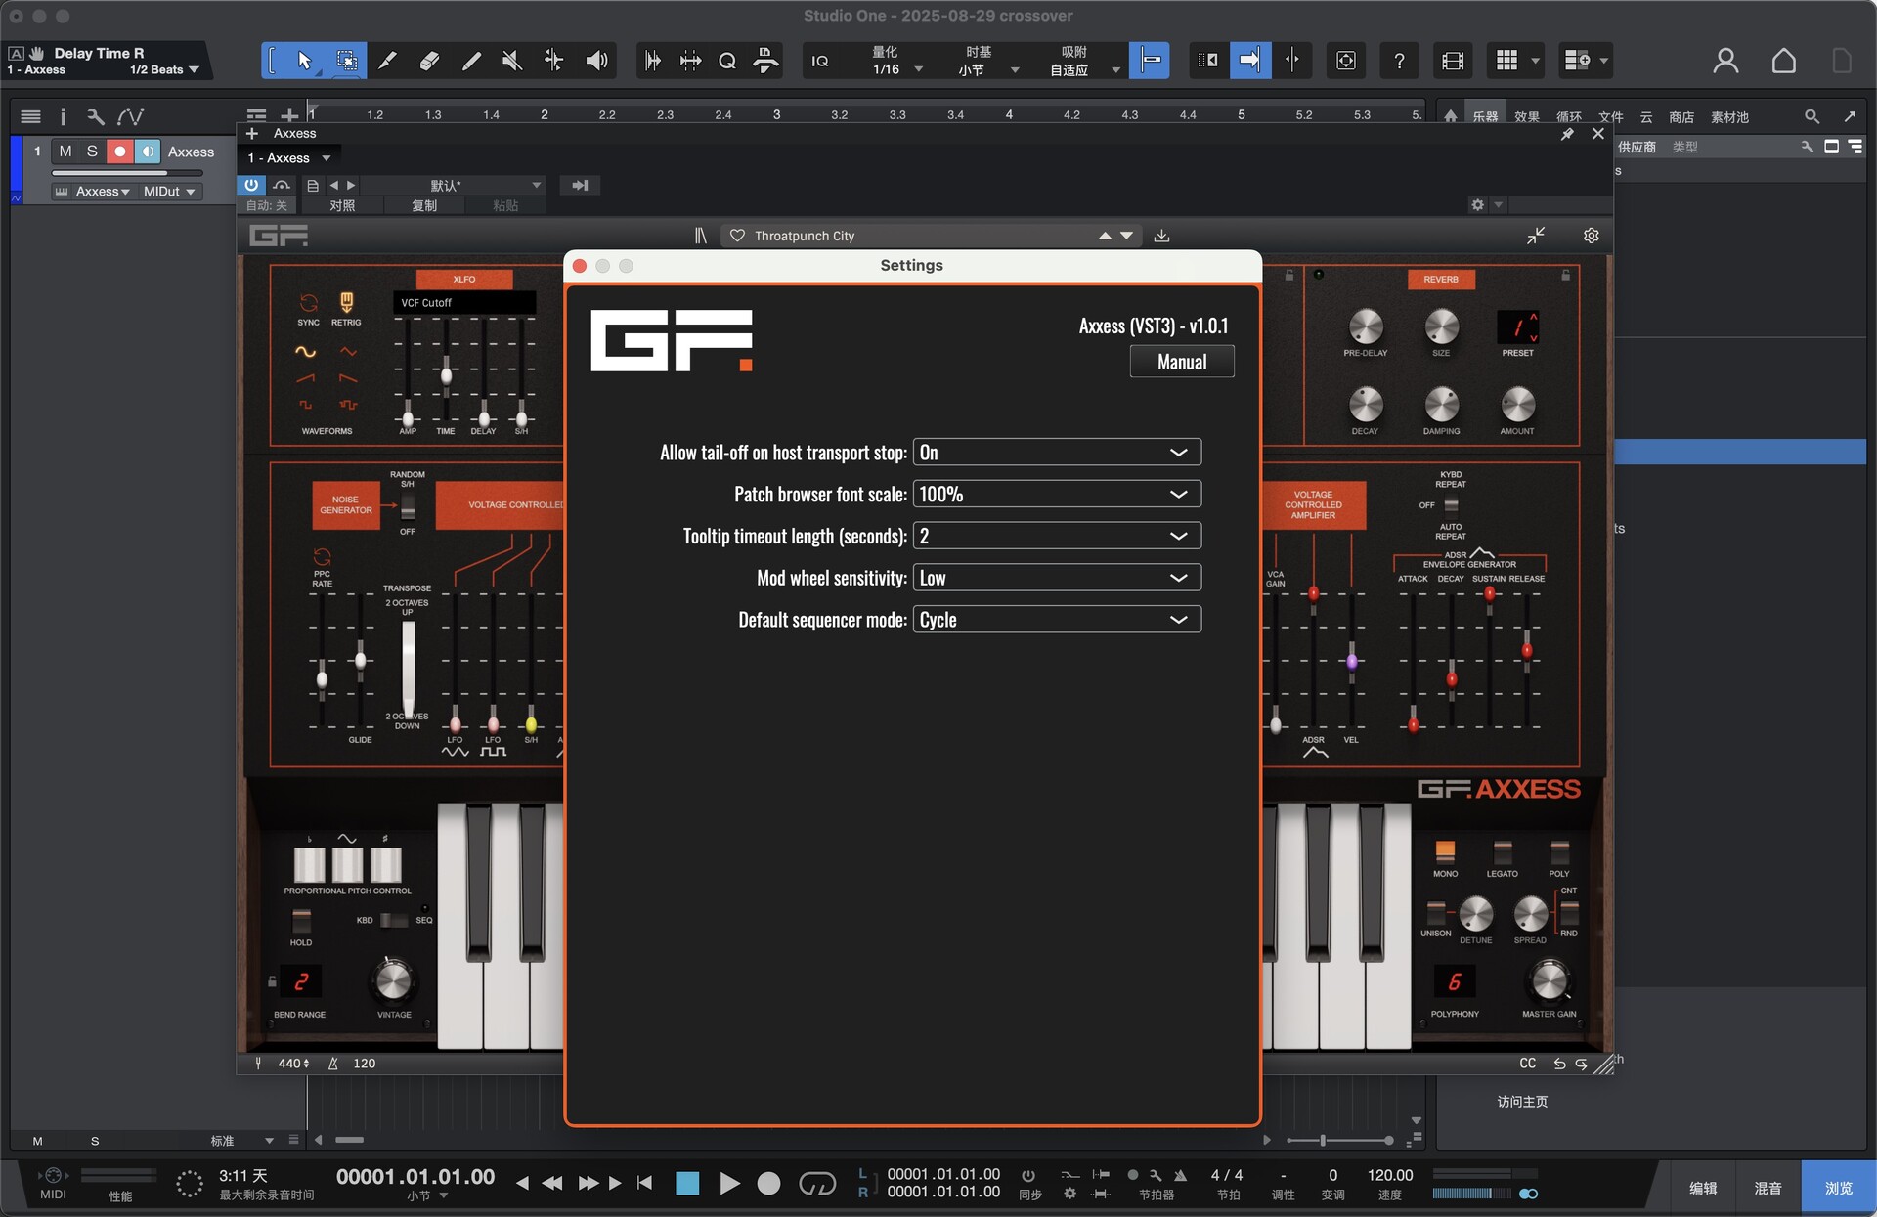Select the Mute tool
This screenshot has width=1877, height=1217.
[x=511, y=61]
